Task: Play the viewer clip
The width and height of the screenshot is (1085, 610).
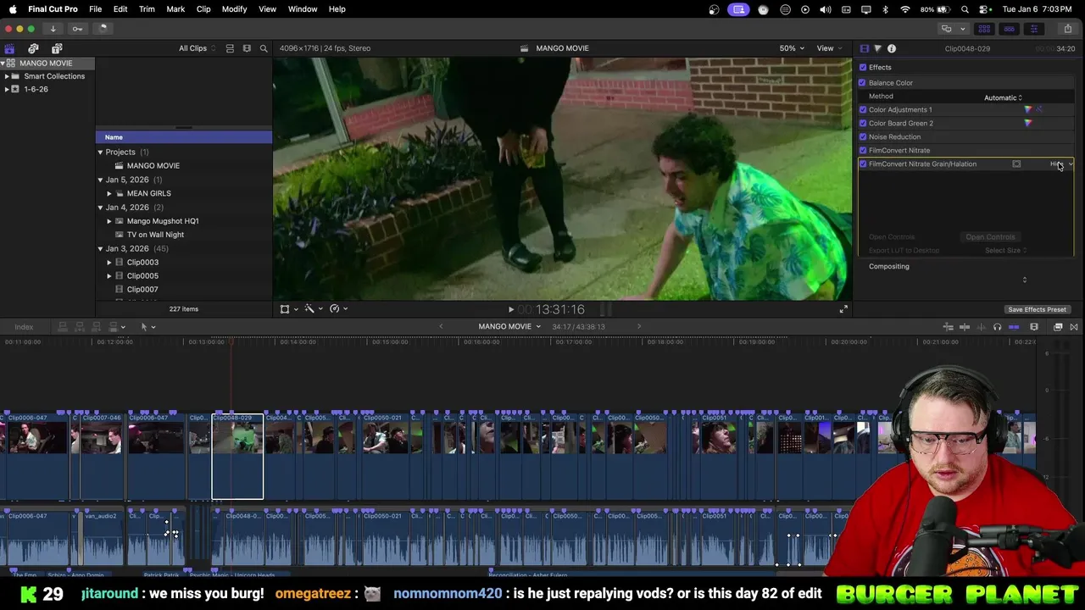Action: (x=510, y=309)
